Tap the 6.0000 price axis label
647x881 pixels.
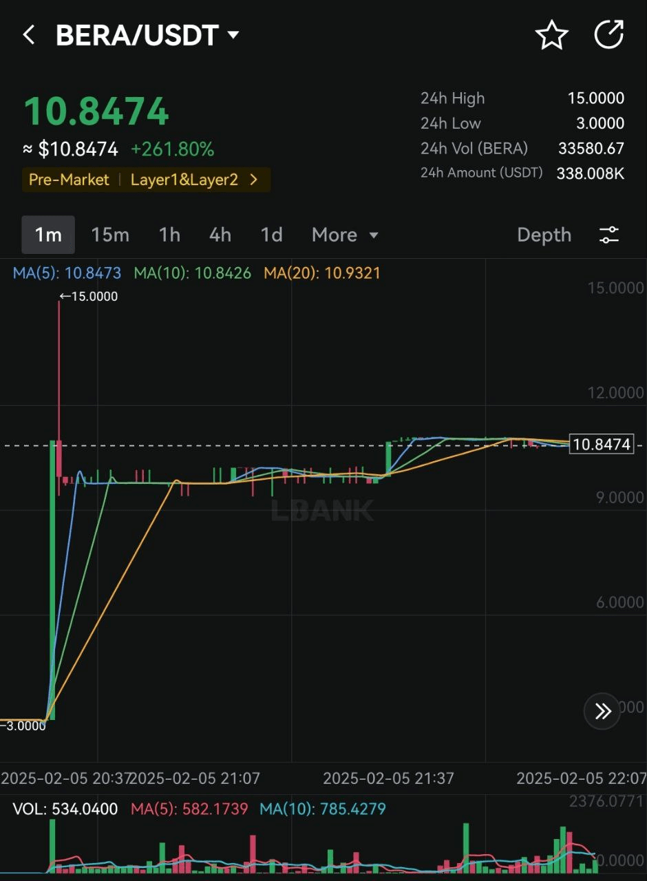[x=620, y=602]
